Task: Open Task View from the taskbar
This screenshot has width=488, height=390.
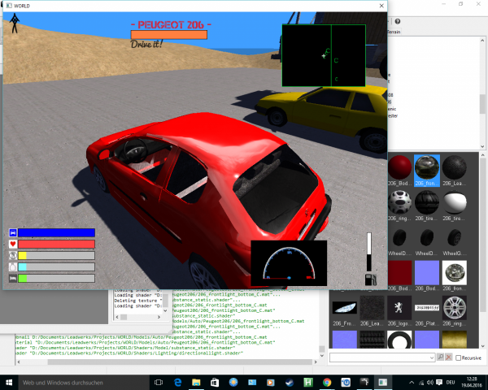Action: click(159, 383)
